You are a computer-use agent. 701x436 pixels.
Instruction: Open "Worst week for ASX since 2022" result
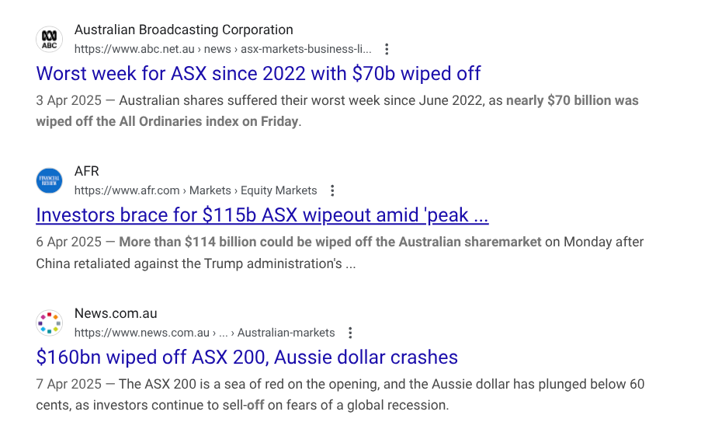click(258, 74)
